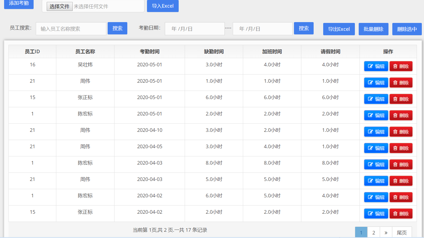
Task: Delete 陈宏标's 2020-05-01 attendance record
Action: [x=401, y=115]
